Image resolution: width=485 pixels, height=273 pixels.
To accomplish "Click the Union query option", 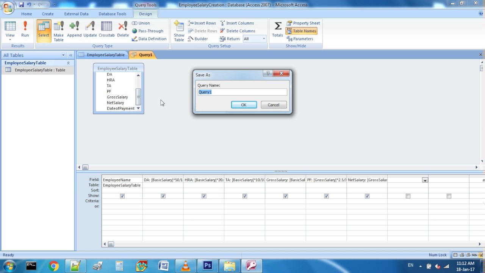I will [141, 23].
